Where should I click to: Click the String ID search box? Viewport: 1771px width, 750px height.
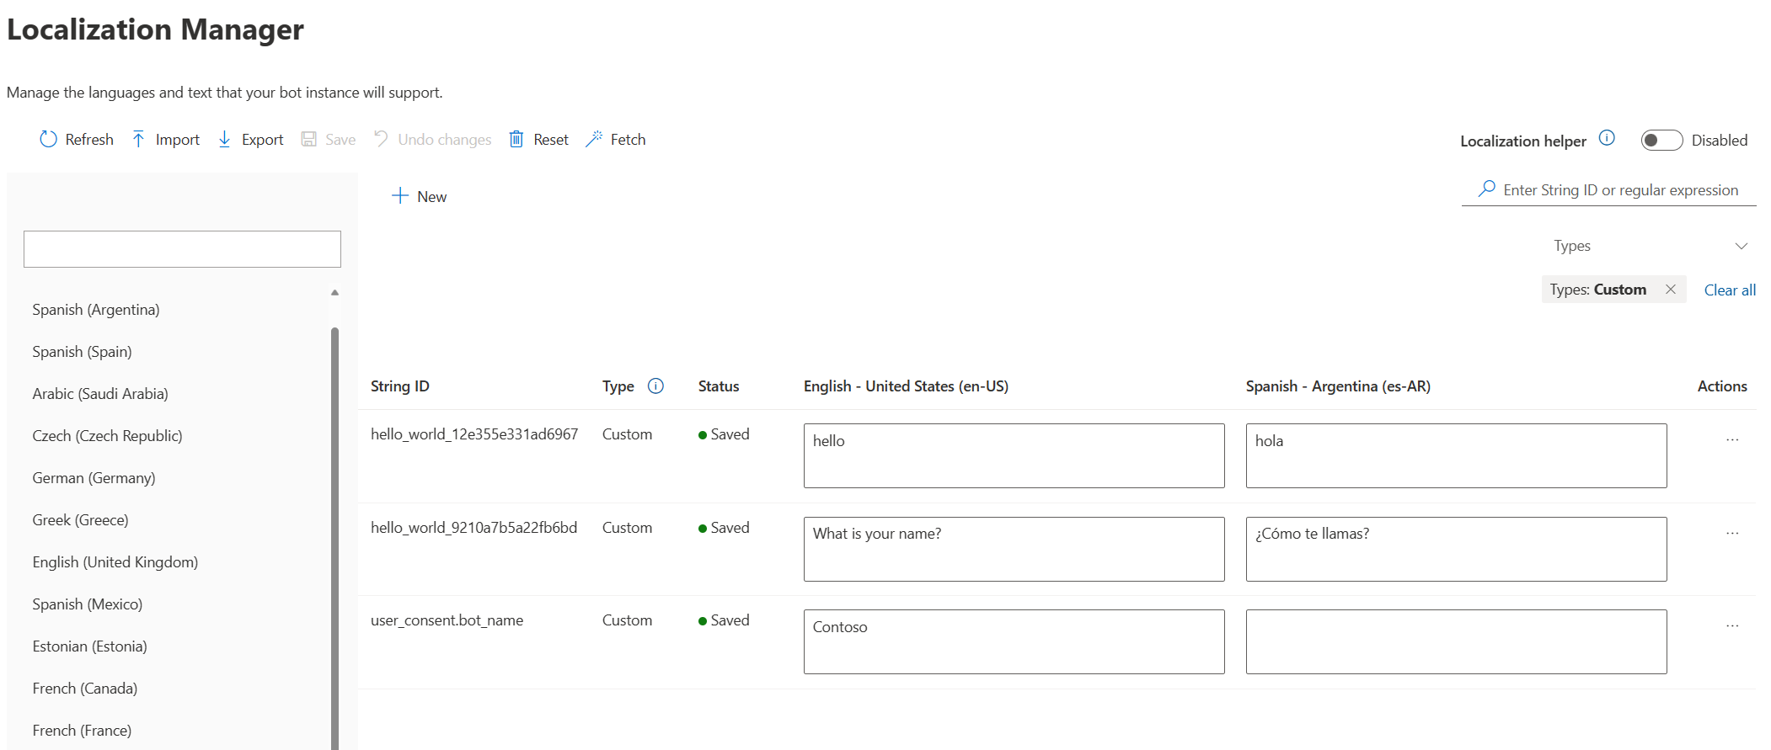(x=1619, y=190)
